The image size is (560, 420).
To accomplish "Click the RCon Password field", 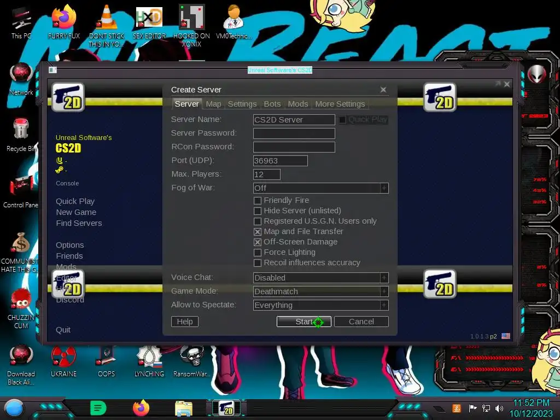I will [294, 147].
